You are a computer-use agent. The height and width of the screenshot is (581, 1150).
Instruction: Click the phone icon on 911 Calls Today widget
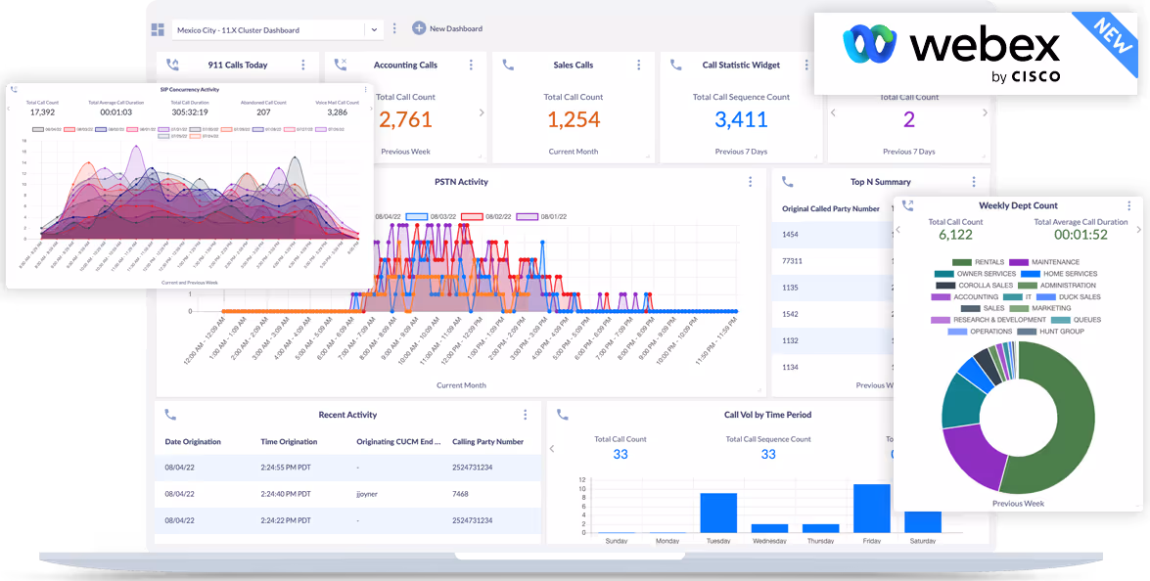click(x=172, y=63)
